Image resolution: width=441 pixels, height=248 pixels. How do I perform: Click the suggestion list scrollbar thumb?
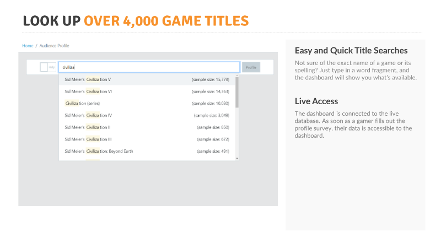[x=237, y=92]
